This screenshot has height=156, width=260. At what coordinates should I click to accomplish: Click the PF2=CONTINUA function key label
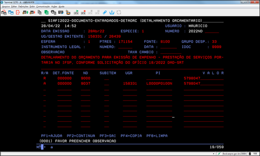point(81,136)
